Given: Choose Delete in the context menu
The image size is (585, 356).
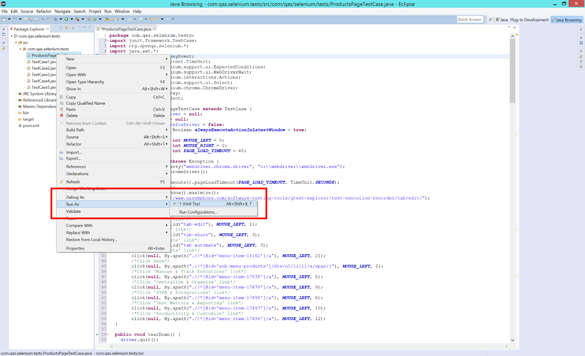Looking at the screenshot, I should [72, 115].
